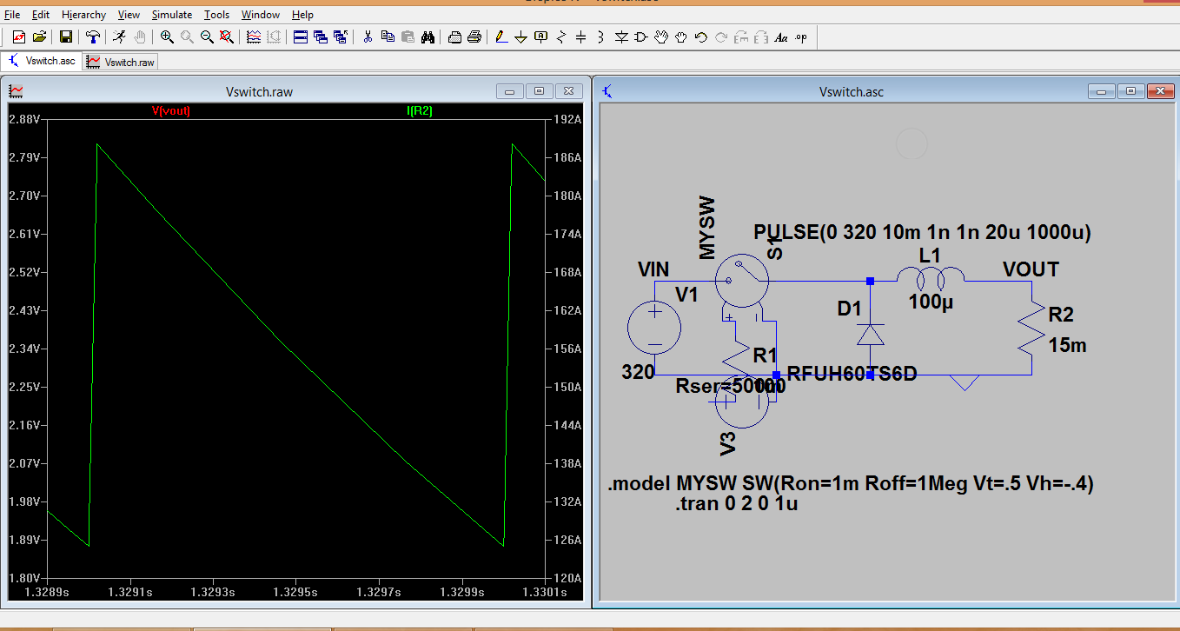1180x631 pixels.
Task: Halt the simulation with the hand icon
Action: pyautogui.click(x=139, y=37)
